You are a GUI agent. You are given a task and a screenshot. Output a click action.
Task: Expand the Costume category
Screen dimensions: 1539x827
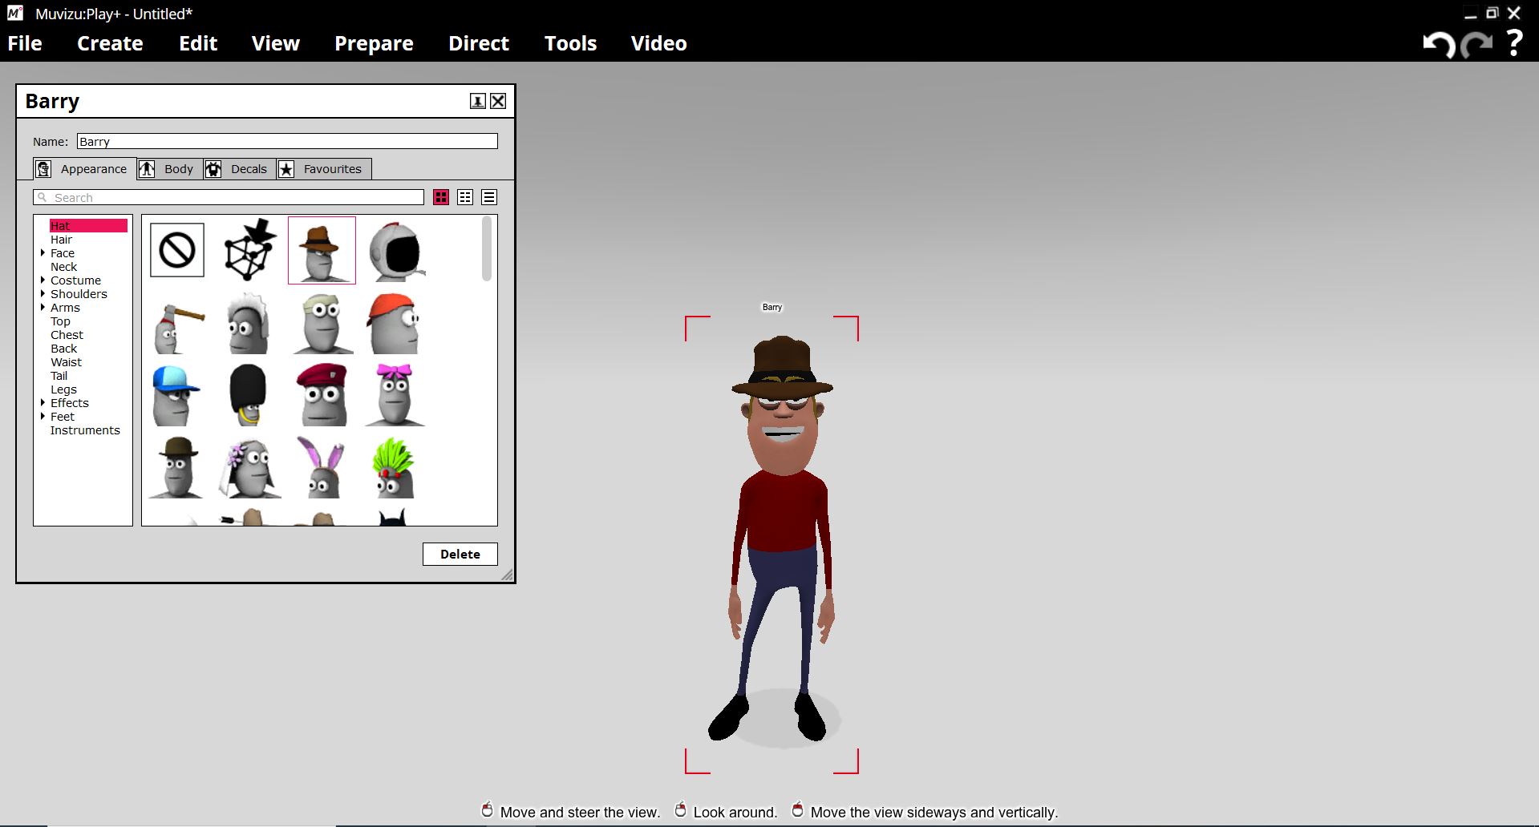point(43,280)
